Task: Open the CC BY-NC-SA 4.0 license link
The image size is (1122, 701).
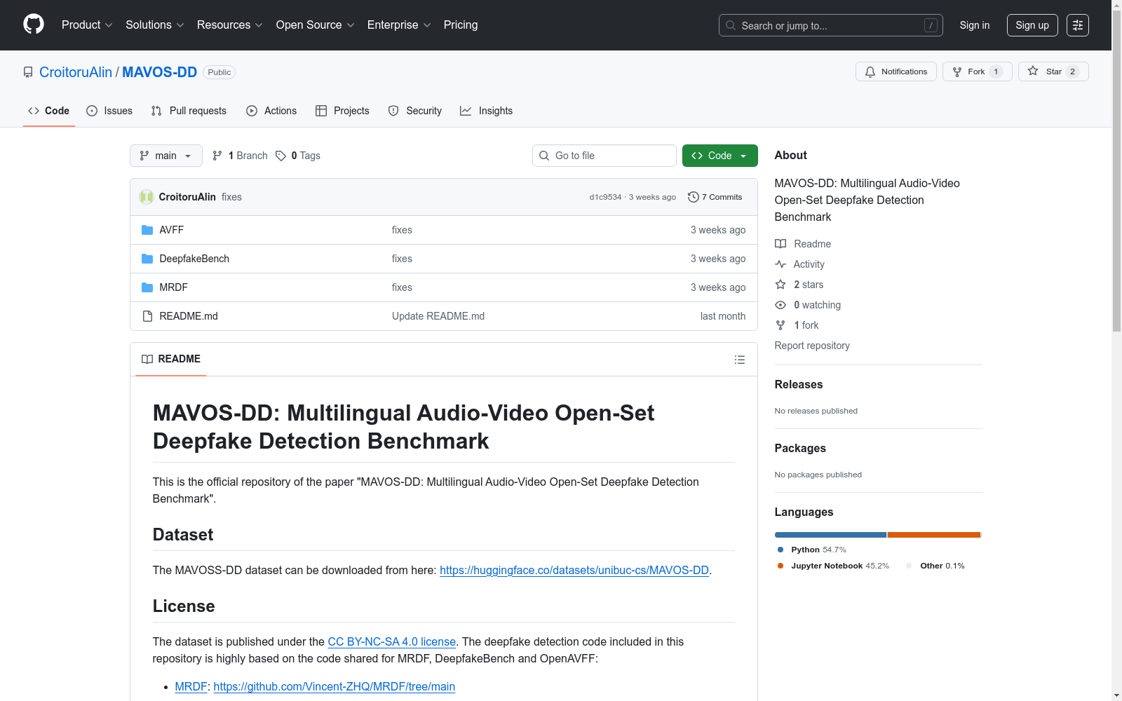Action: (392, 641)
